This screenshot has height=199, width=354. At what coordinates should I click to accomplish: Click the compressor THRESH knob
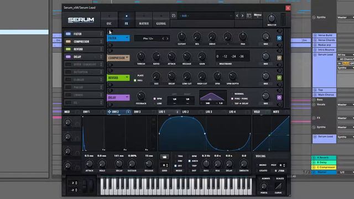coord(141,56)
